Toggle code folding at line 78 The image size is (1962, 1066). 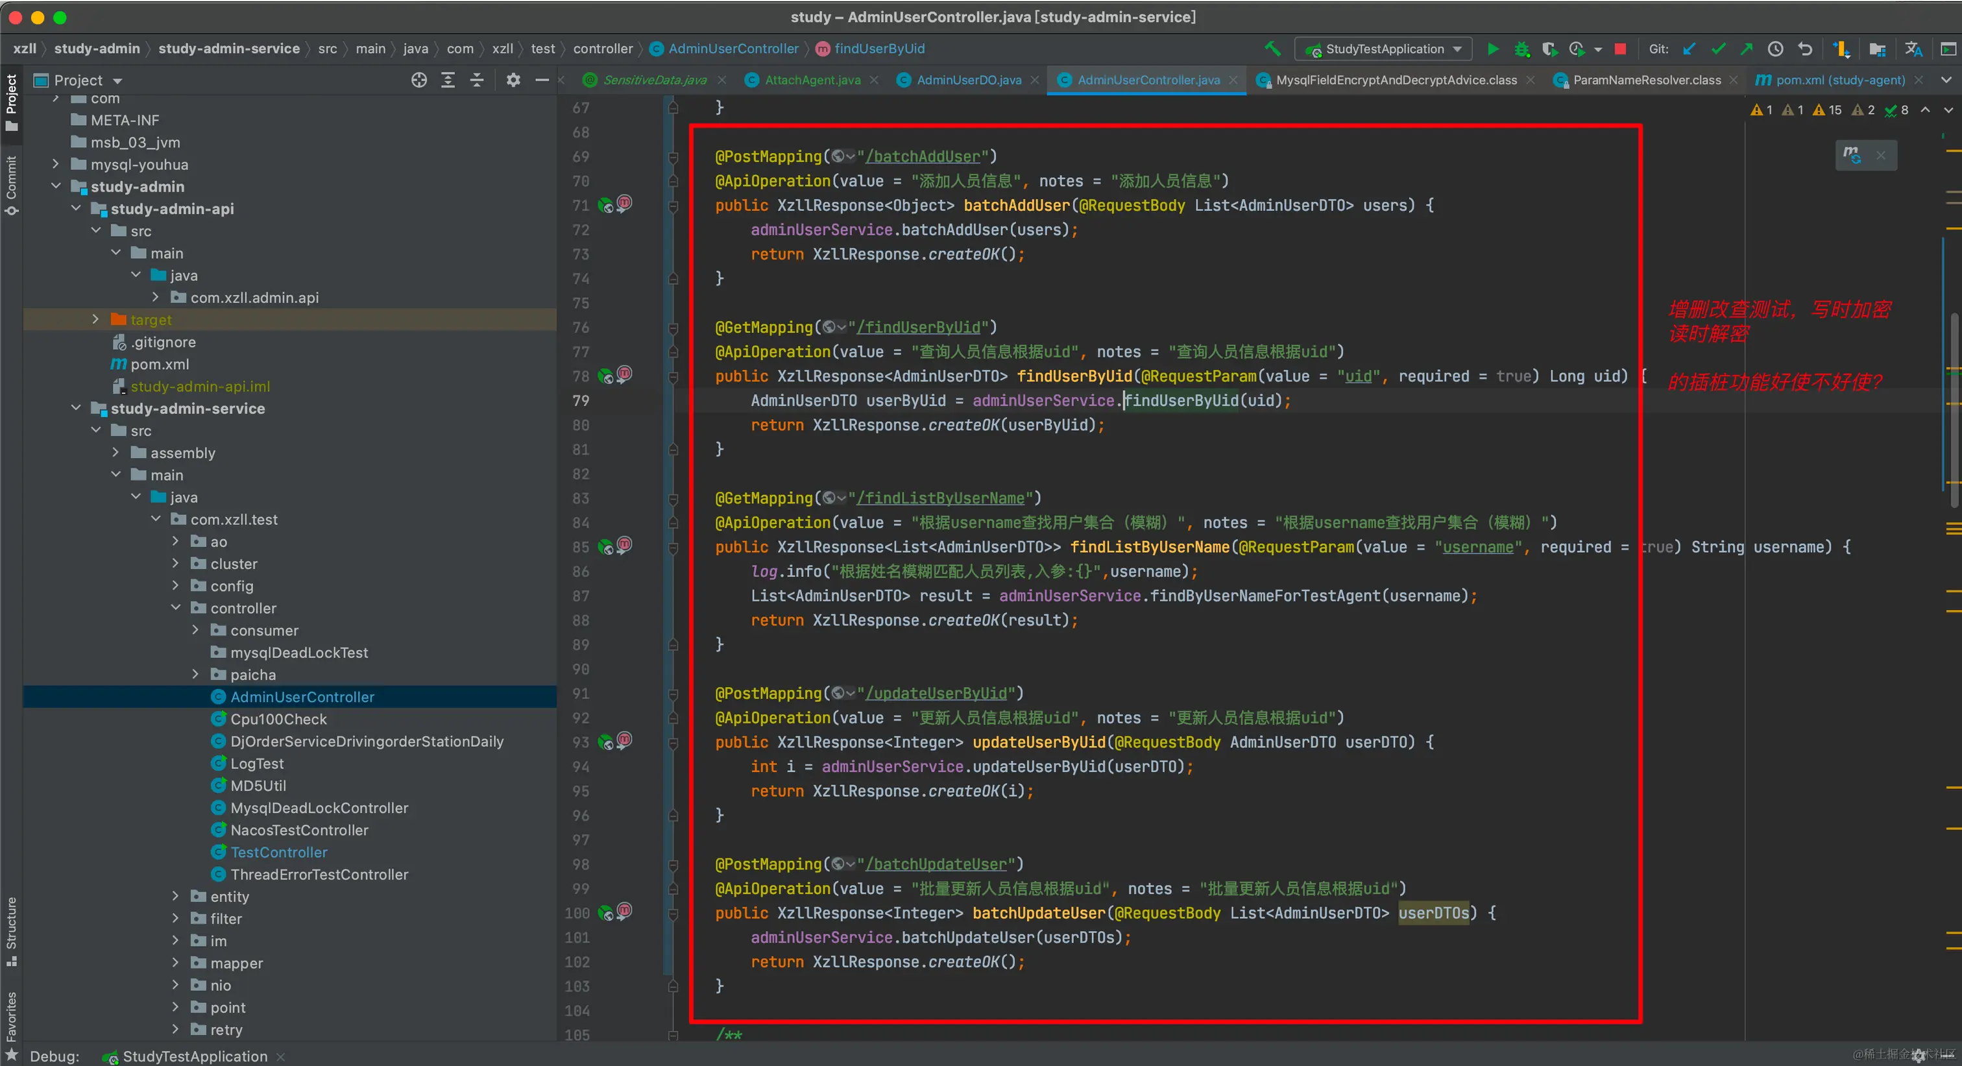coord(673,376)
